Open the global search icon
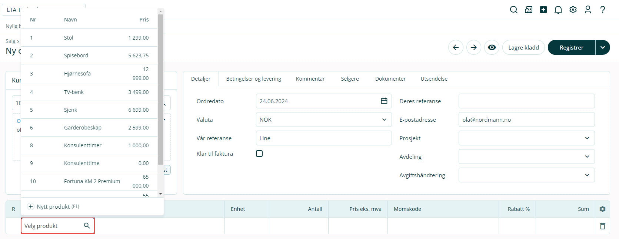The width and height of the screenshot is (619, 239). pyautogui.click(x=513, y=10)
